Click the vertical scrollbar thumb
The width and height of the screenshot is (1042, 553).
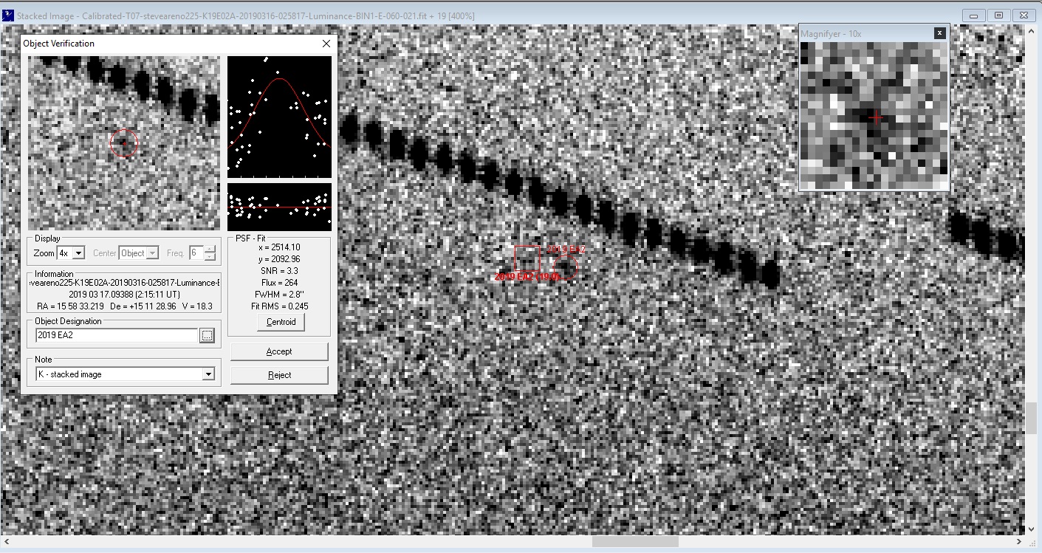pos(1031,419)
